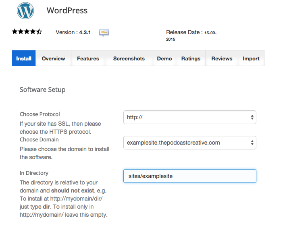Screen dimensions: 287x232
Task: Click the directory description with 'should not exist'
Action: [64, 199]
